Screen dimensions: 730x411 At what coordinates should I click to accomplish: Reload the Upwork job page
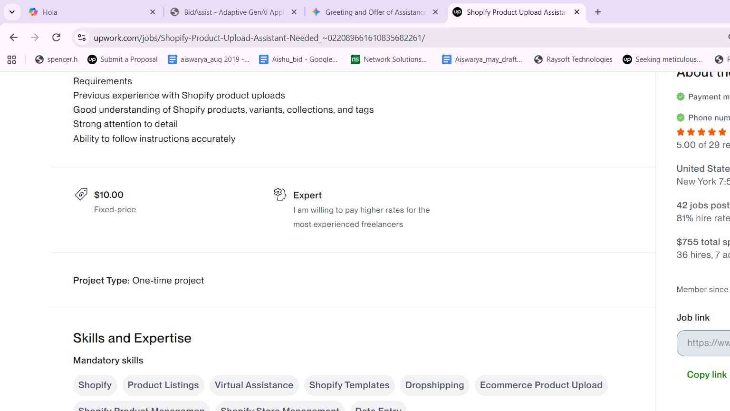point(56,38)
